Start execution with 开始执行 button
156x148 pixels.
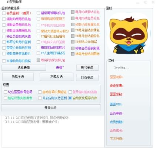tap(51, 108)
